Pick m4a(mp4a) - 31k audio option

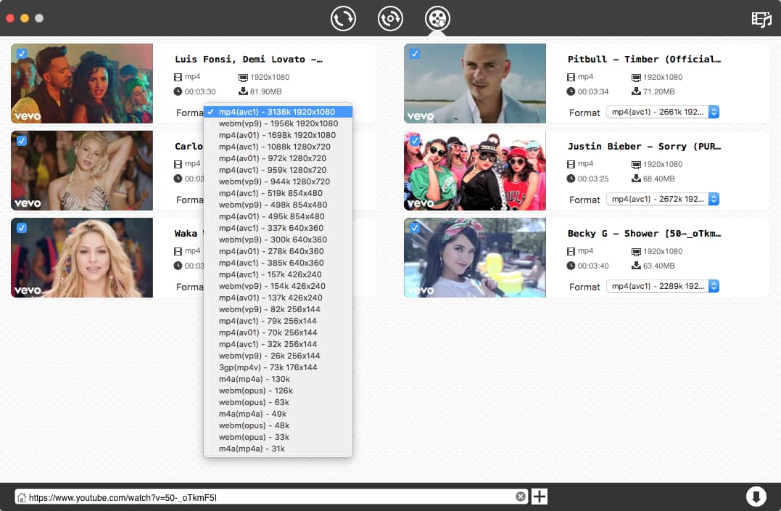point(278,449)
